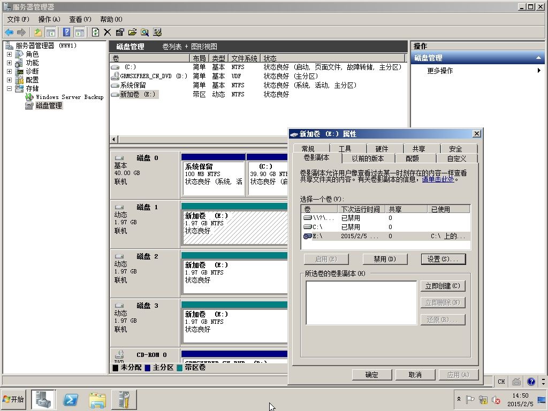This screenshot has width=548, height=411.
Task: Click the last toolbar icon with the gear
Action: (x=157, y=33)
